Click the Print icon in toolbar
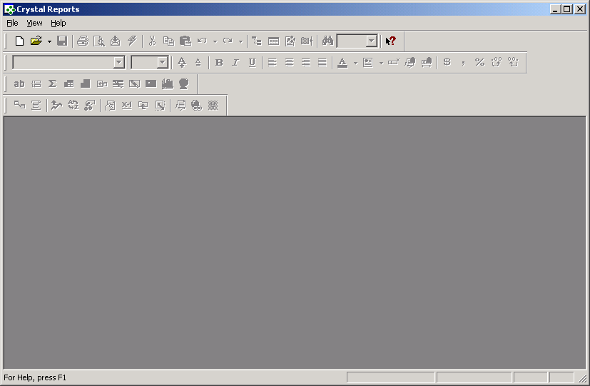590x386 pixels. 83,41
